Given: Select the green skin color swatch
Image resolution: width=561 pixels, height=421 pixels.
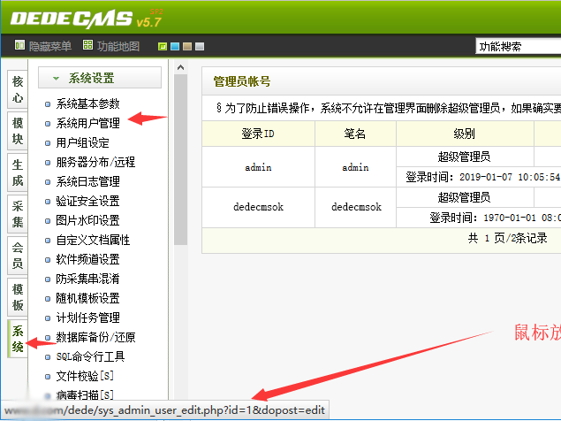Looking at the screenshot, I should click(163, 46).
